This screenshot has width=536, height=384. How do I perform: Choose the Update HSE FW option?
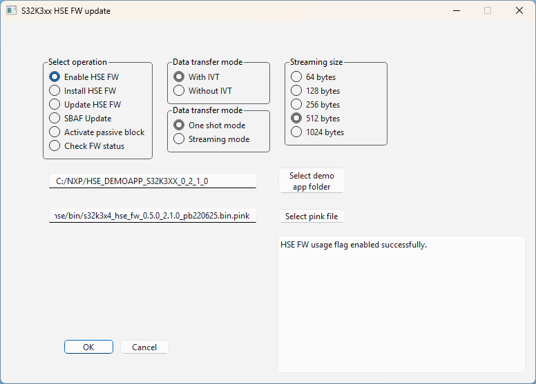tap(55, 104)
